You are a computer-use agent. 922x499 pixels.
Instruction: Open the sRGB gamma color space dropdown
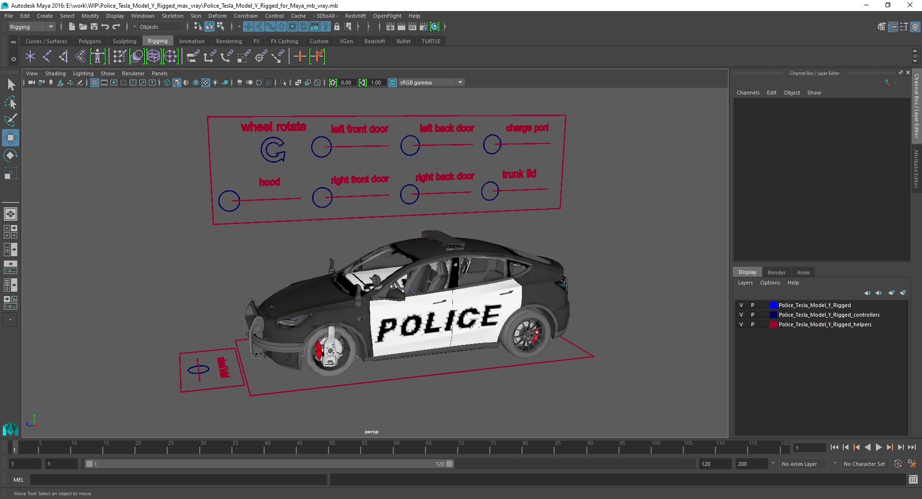coord(431,83)
